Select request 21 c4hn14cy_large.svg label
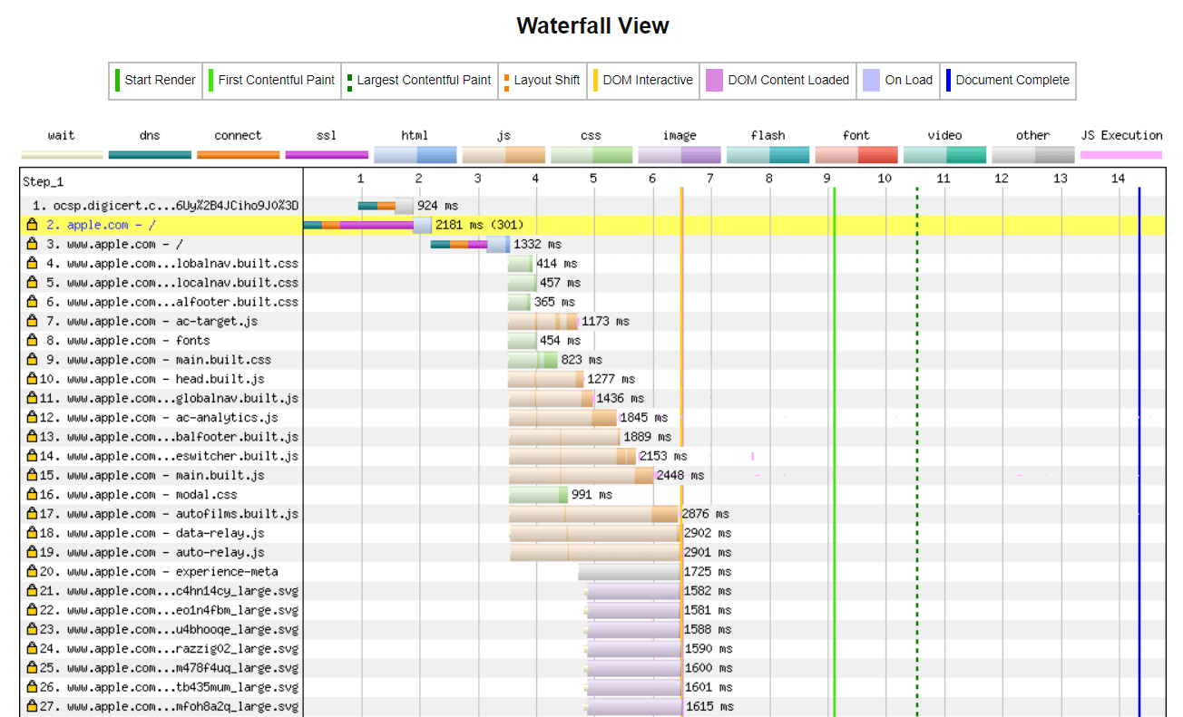This screenshot has width=1183, height=717. tap(170, 591)
